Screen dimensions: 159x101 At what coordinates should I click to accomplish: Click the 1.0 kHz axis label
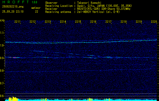click(2, 45)
